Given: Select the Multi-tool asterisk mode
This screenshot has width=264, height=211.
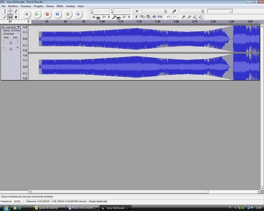Looking at the screenshot, I should click(16, 17).
